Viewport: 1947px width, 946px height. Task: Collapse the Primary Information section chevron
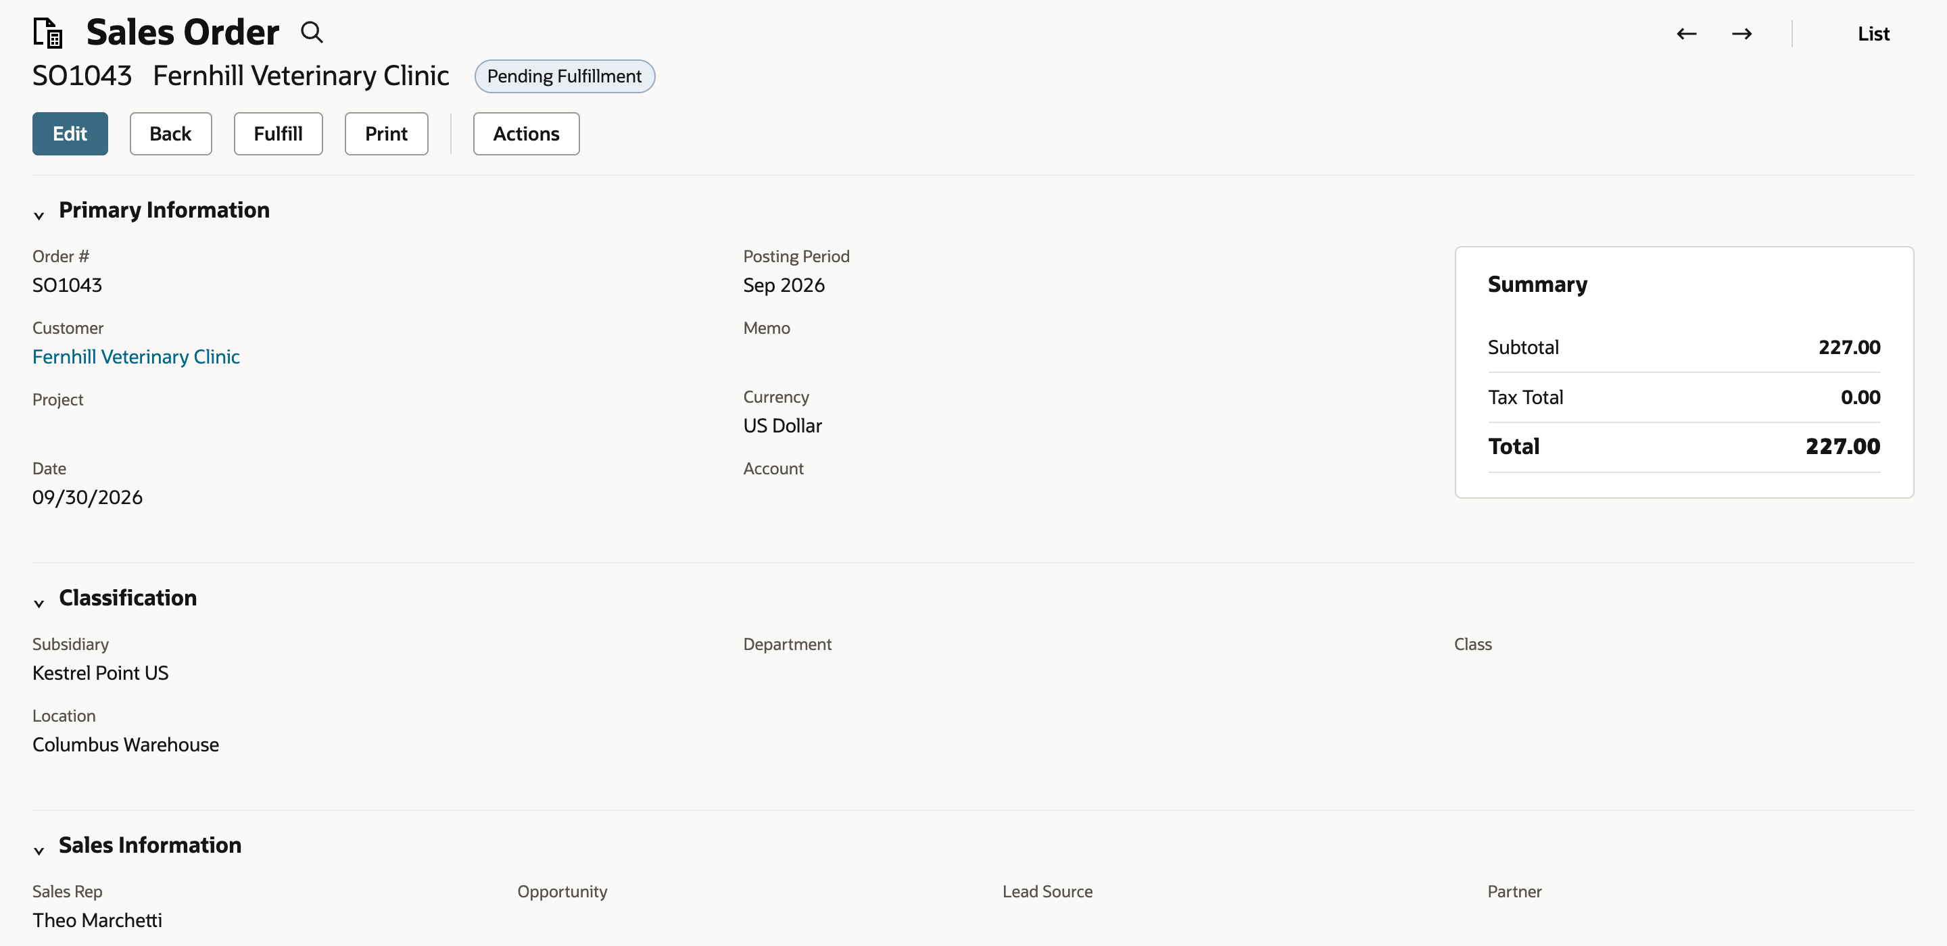point(39,216)
